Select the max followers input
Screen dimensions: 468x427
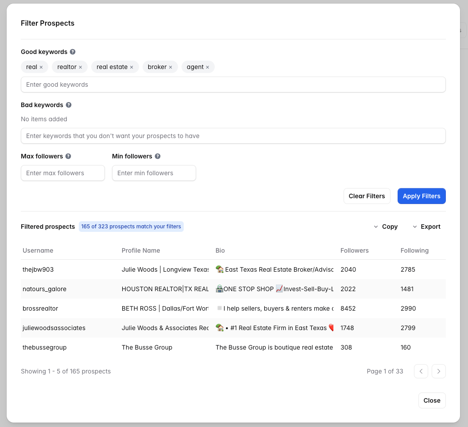tap(63, 173)
